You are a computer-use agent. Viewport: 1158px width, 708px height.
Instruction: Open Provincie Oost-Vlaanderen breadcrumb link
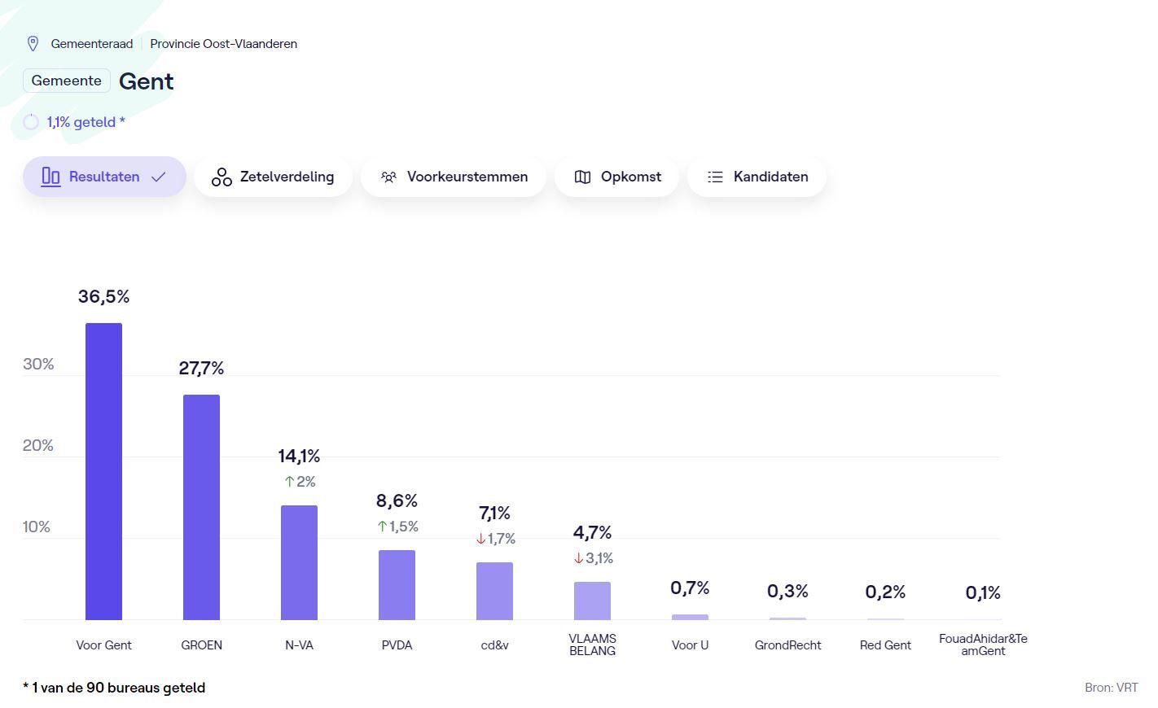click(223, 44)
